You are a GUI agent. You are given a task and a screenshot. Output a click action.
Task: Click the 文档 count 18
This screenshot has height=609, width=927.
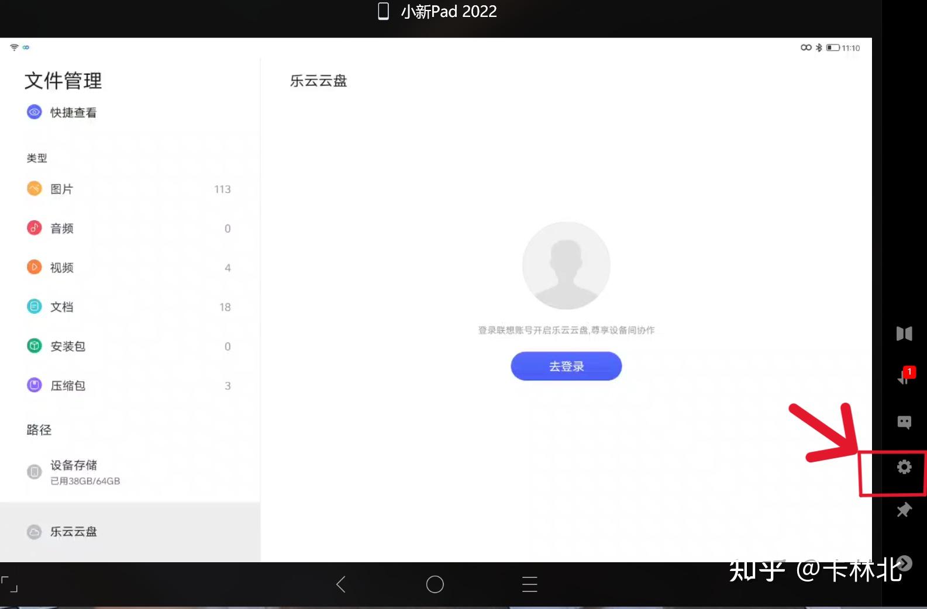[x=225, y=307]
